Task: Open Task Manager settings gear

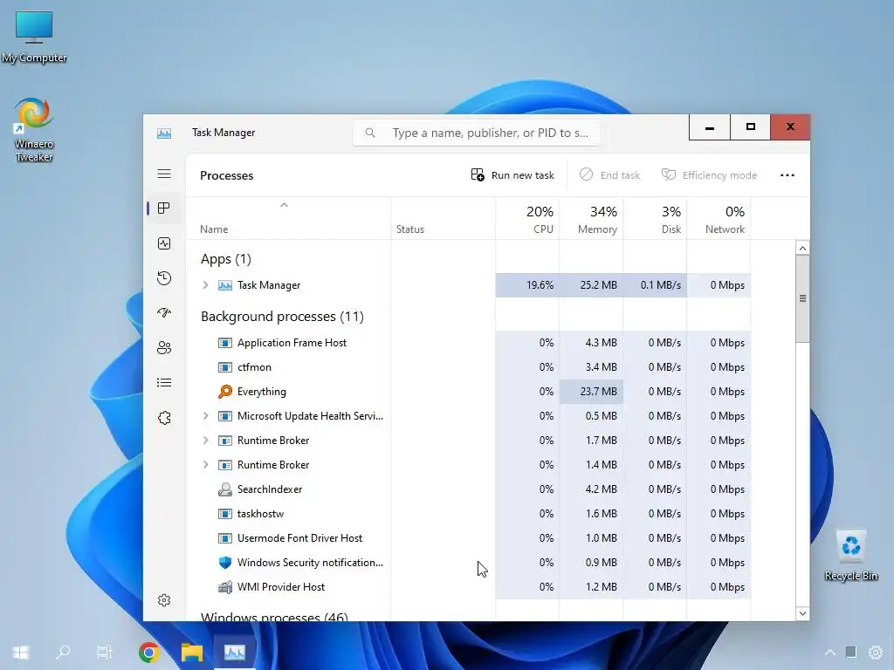Action: [x=164, y=600]
